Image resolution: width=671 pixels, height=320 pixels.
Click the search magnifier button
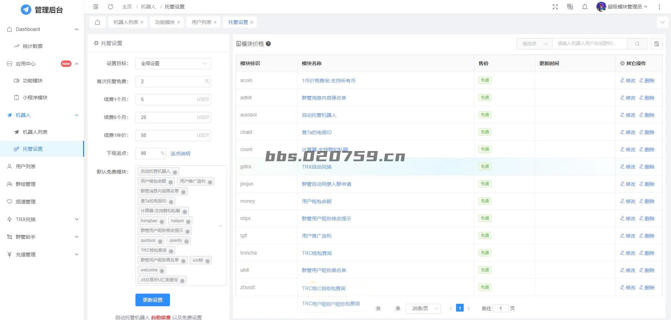[x=637, y=44]
